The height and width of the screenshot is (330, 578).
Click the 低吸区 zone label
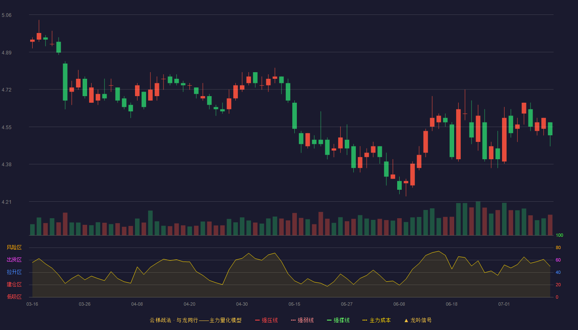click(x=14, y=297)
